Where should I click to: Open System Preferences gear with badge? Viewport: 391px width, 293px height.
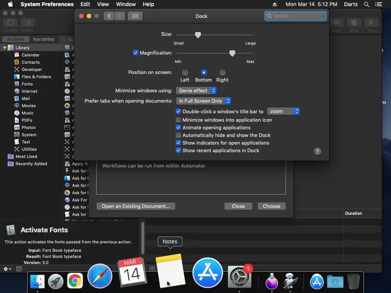240,277
